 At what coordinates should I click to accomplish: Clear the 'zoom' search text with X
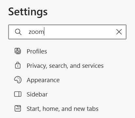coord(119,32)
